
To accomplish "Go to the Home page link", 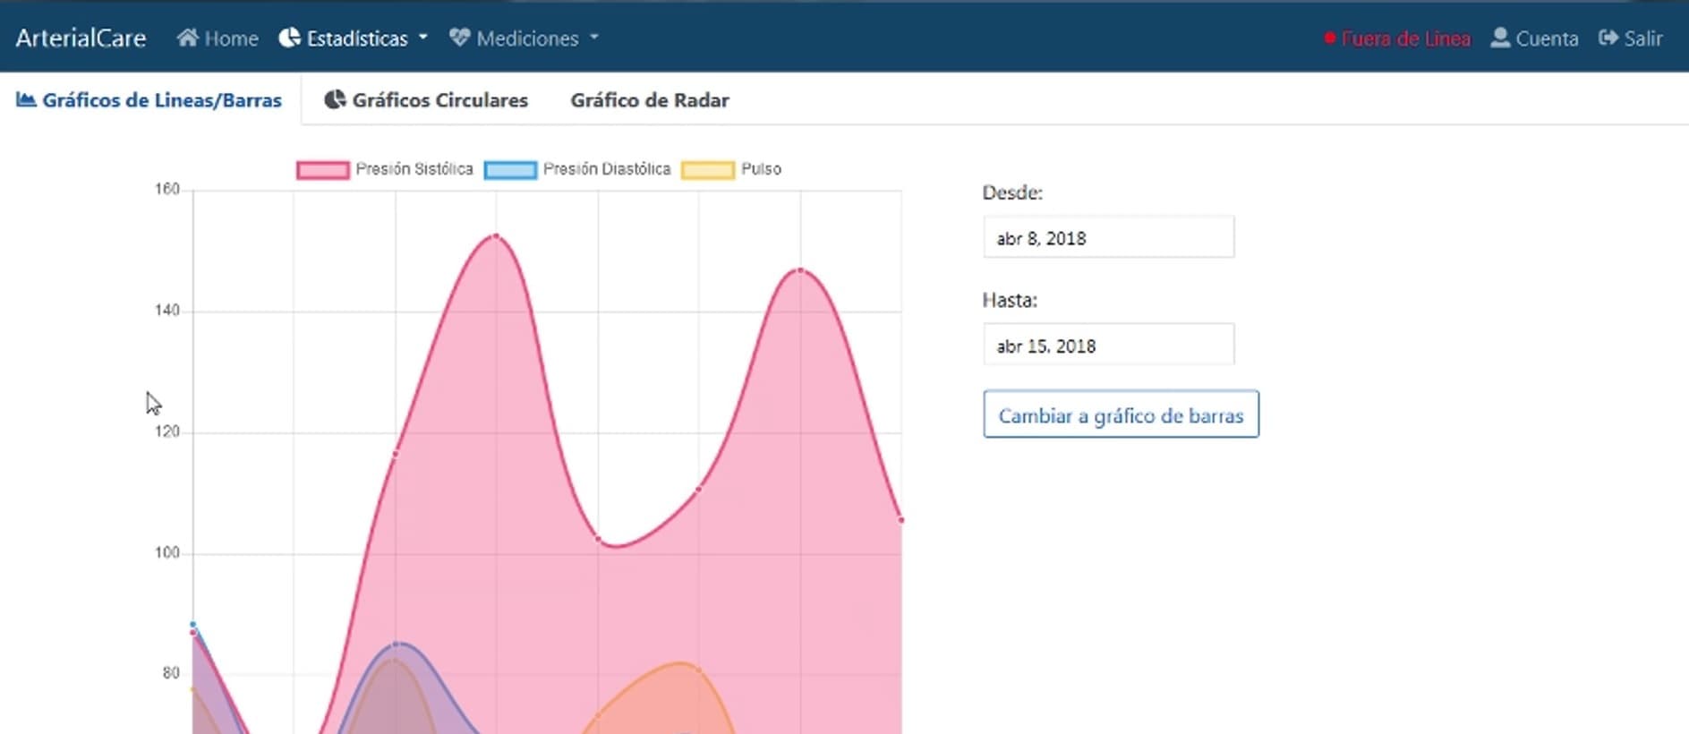I will pyautogui.click(x=218, y=38).
